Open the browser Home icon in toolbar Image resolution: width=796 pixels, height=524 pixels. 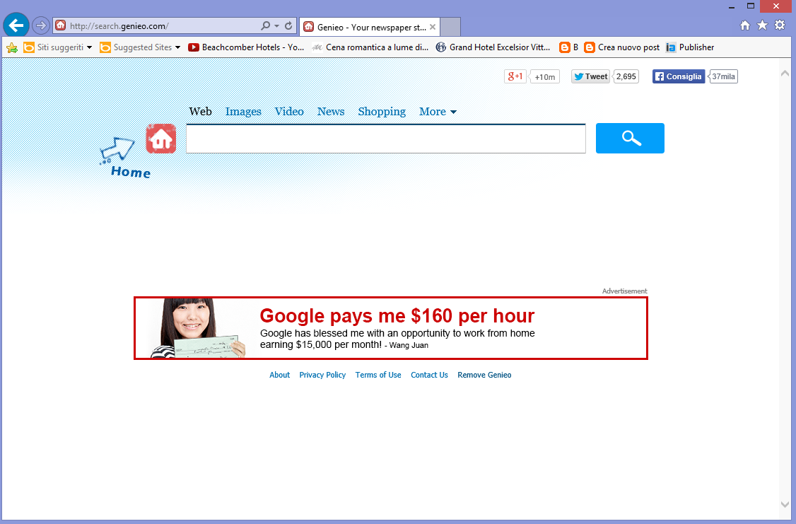744,25
